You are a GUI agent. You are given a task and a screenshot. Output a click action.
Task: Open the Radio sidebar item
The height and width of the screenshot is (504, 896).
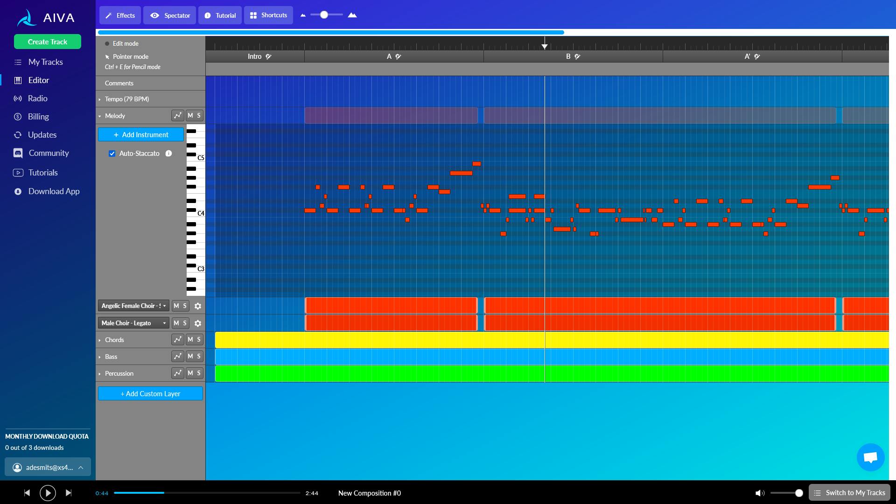37,98
